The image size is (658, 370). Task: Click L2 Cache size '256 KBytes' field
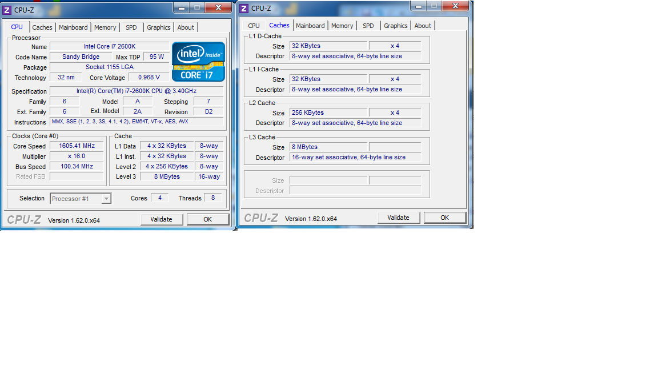tap(328, 113)
